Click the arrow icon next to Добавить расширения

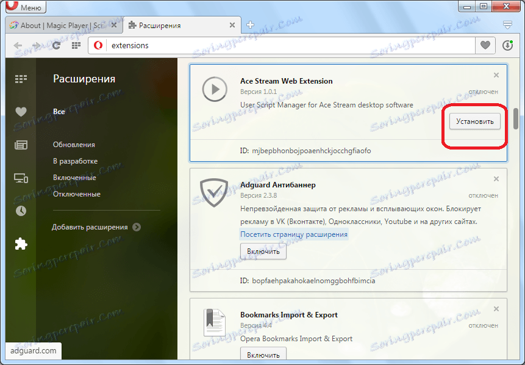[136, 227]
